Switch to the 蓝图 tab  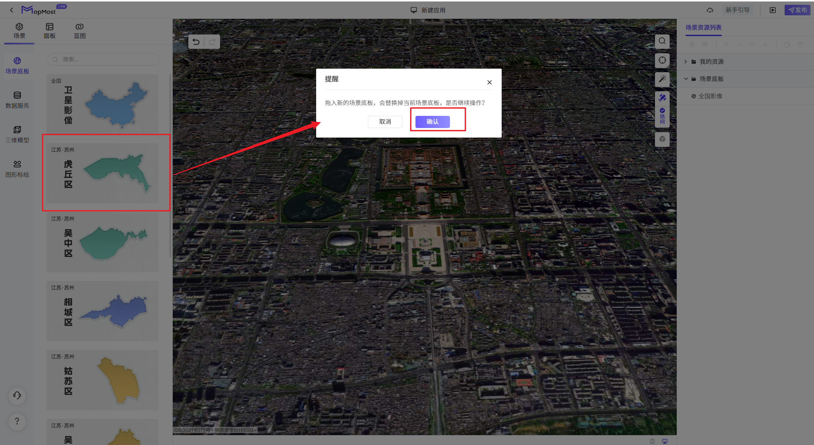(x=80, y=31)
